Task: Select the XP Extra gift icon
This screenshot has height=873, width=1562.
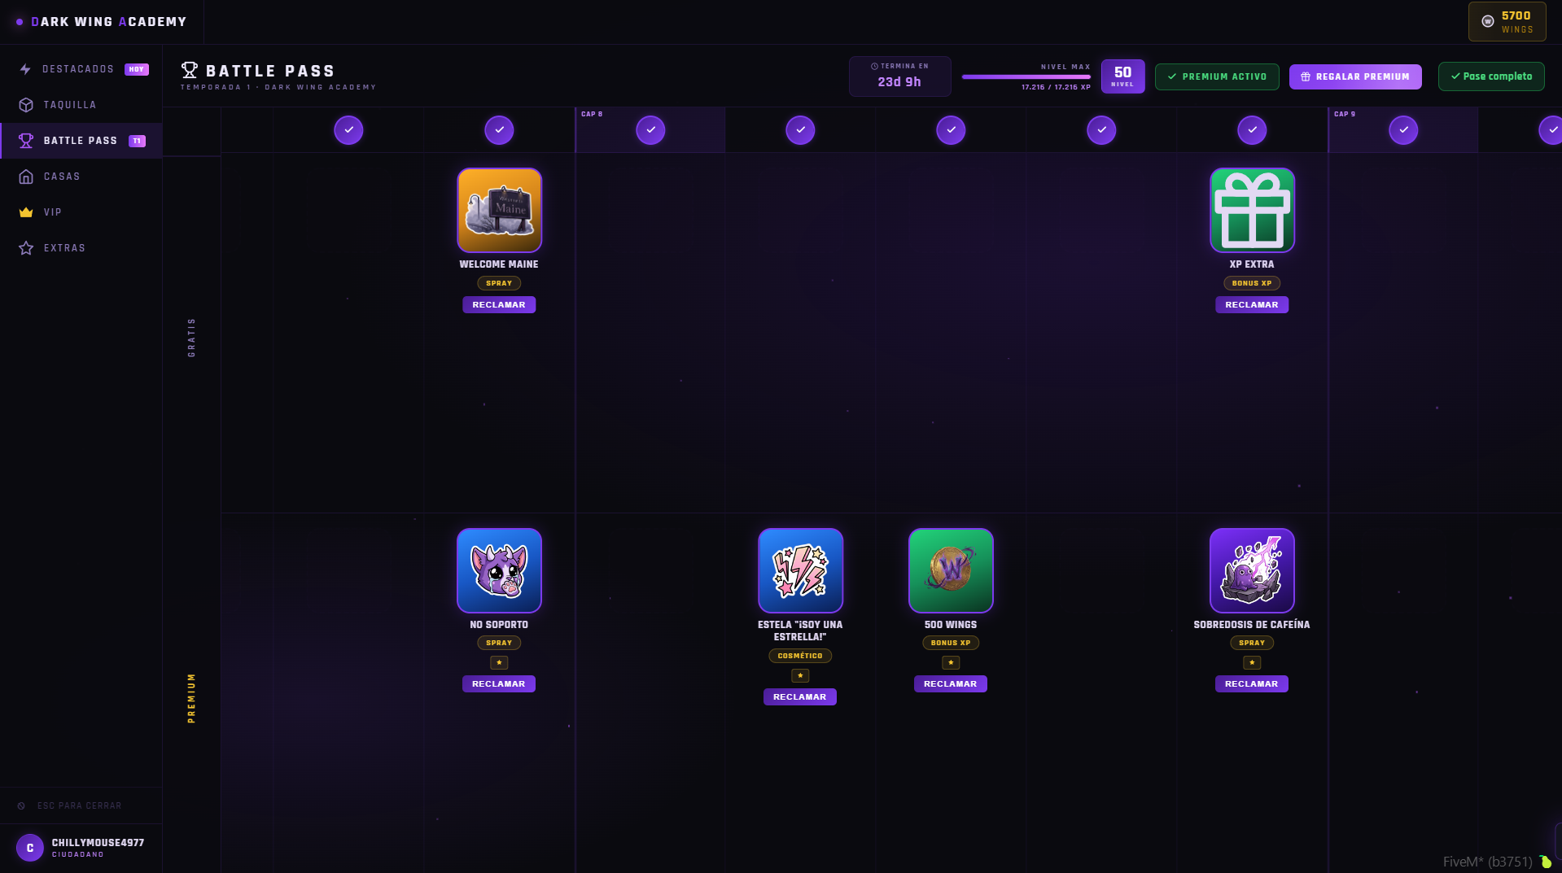Action: (x=1252, y=210)
